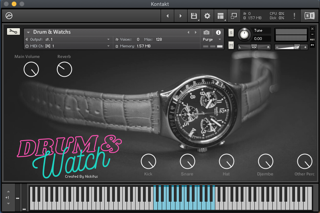Minimize the instrument header with minus button

(x=312, y=34)
